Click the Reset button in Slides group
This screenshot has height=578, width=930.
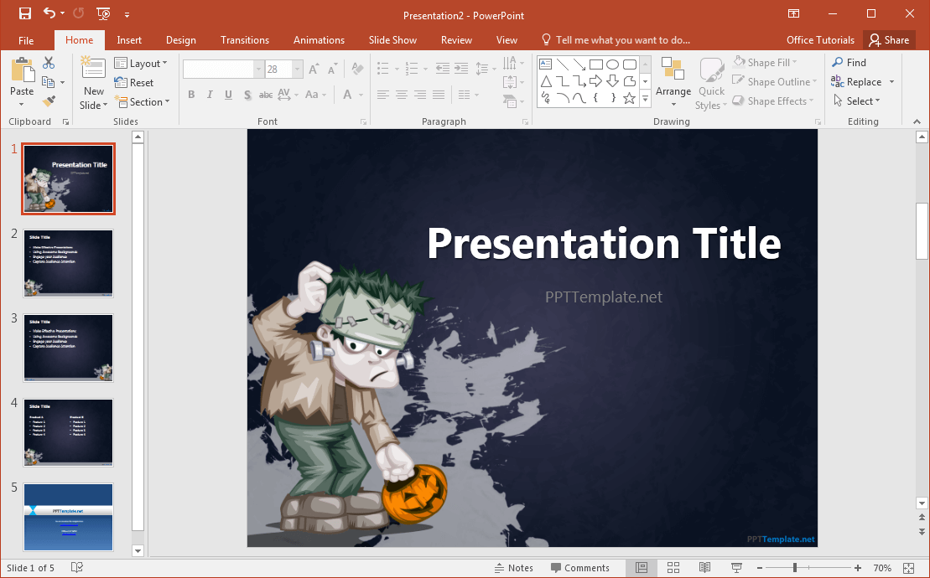(132, 82)
